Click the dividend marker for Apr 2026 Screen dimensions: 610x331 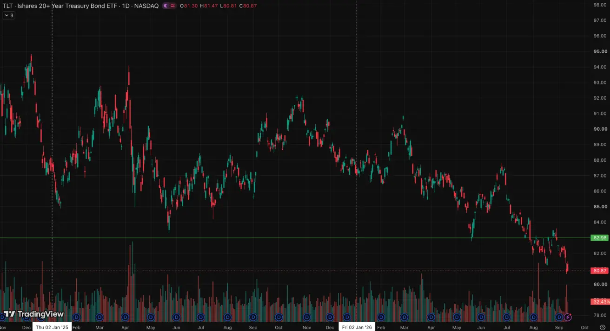[x=431, y=317]
